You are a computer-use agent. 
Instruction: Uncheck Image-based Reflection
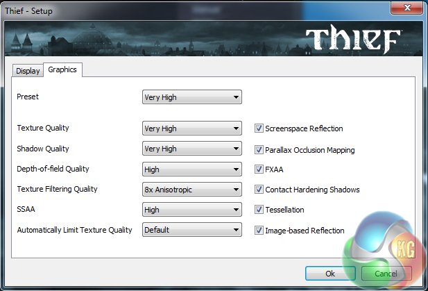tap(259, 231)
